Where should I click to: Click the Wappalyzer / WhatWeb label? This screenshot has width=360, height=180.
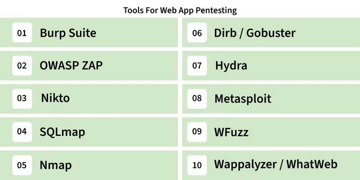(x=276, y=164)
